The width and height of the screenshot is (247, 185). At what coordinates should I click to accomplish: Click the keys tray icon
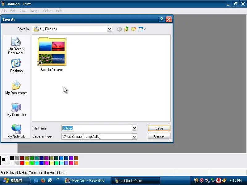196,180
